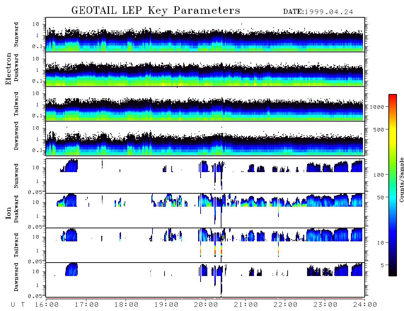
Task: Select the Electron "Dawnward" panel label
Action: pos(16,136)
